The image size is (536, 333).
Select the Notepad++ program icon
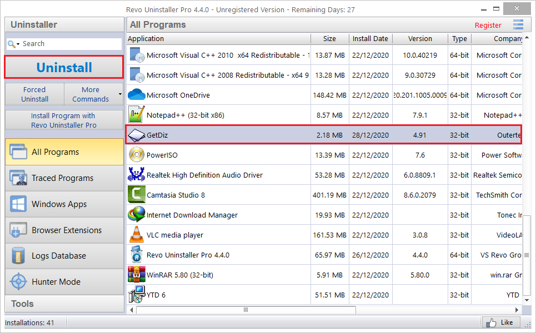click(x=137, y=114)
